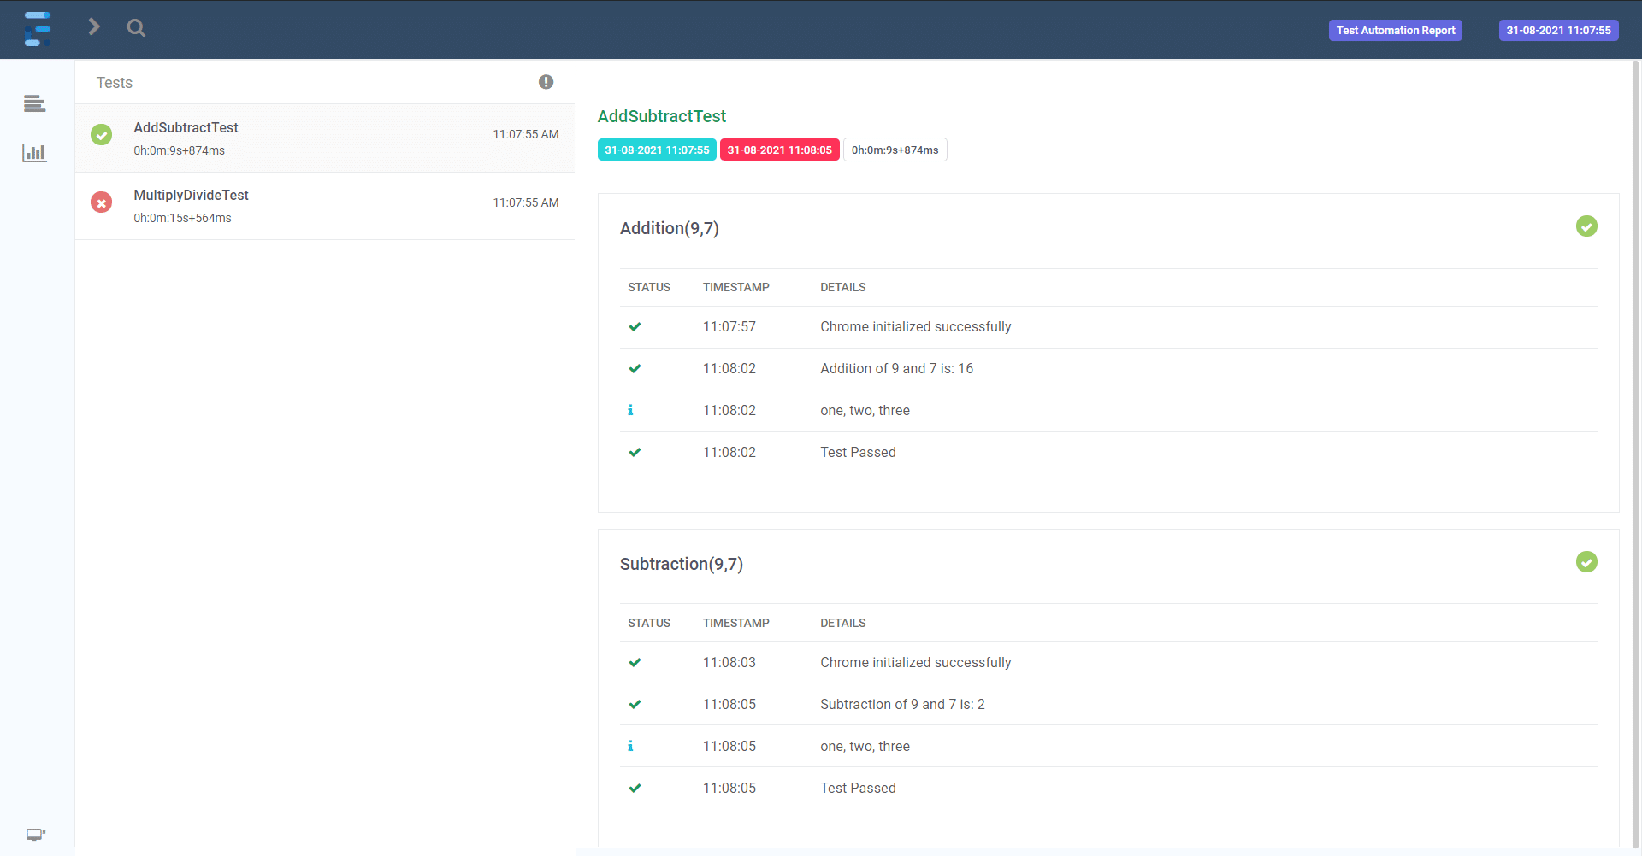Open the search magnifier icon
Image resolution: width=1642 pixels, height=856 pixels.
click(136, 28)
